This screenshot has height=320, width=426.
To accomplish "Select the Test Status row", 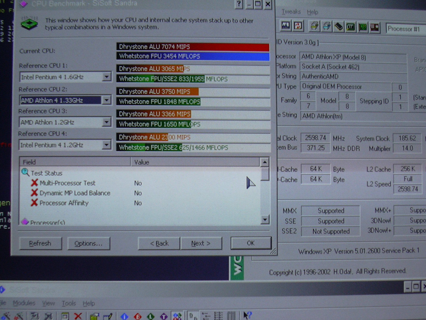I will [46, 173].
